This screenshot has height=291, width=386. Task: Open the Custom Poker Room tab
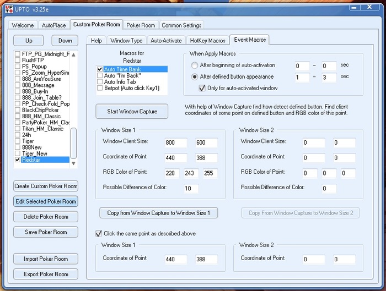(x=96, y=25)
